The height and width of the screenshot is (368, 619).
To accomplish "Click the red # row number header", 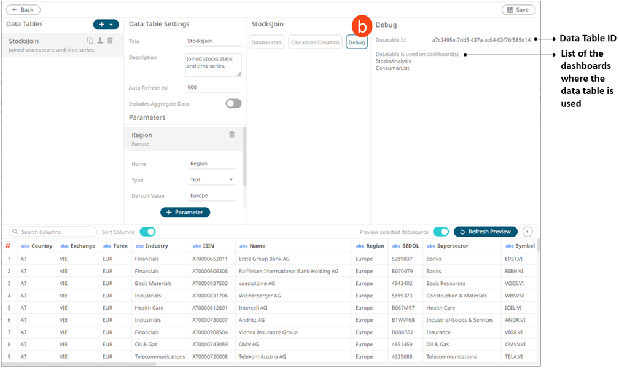I will click(x=8, y=246).
